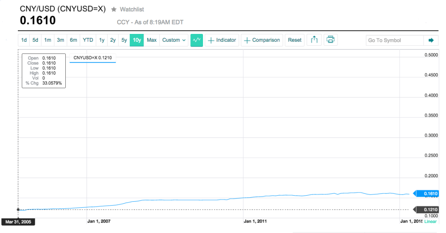
Task: Select the 5d time range
Action: coord(35,40)
